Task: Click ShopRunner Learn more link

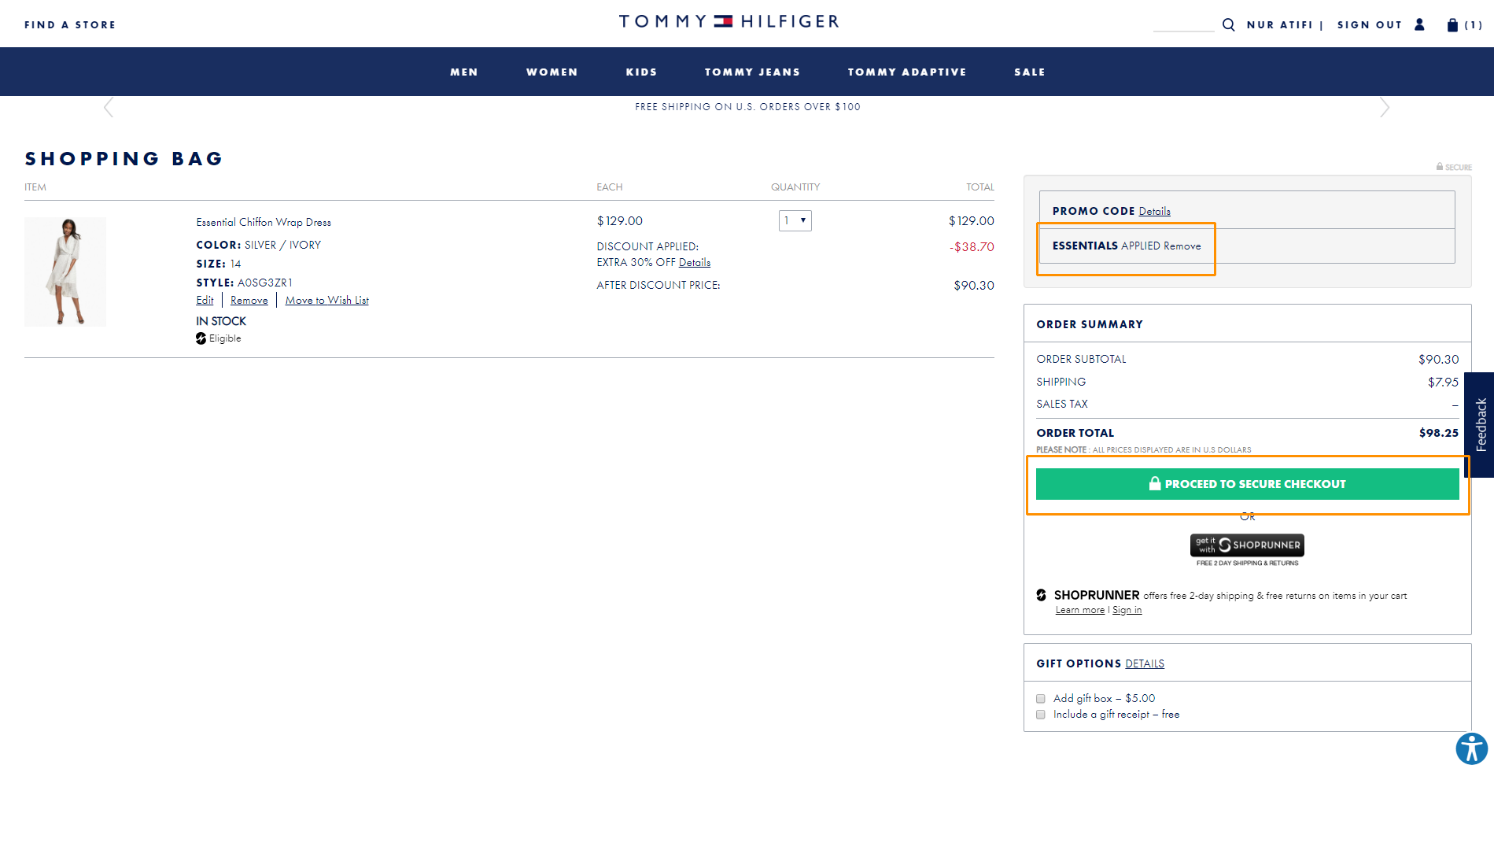Action: 1080,610
